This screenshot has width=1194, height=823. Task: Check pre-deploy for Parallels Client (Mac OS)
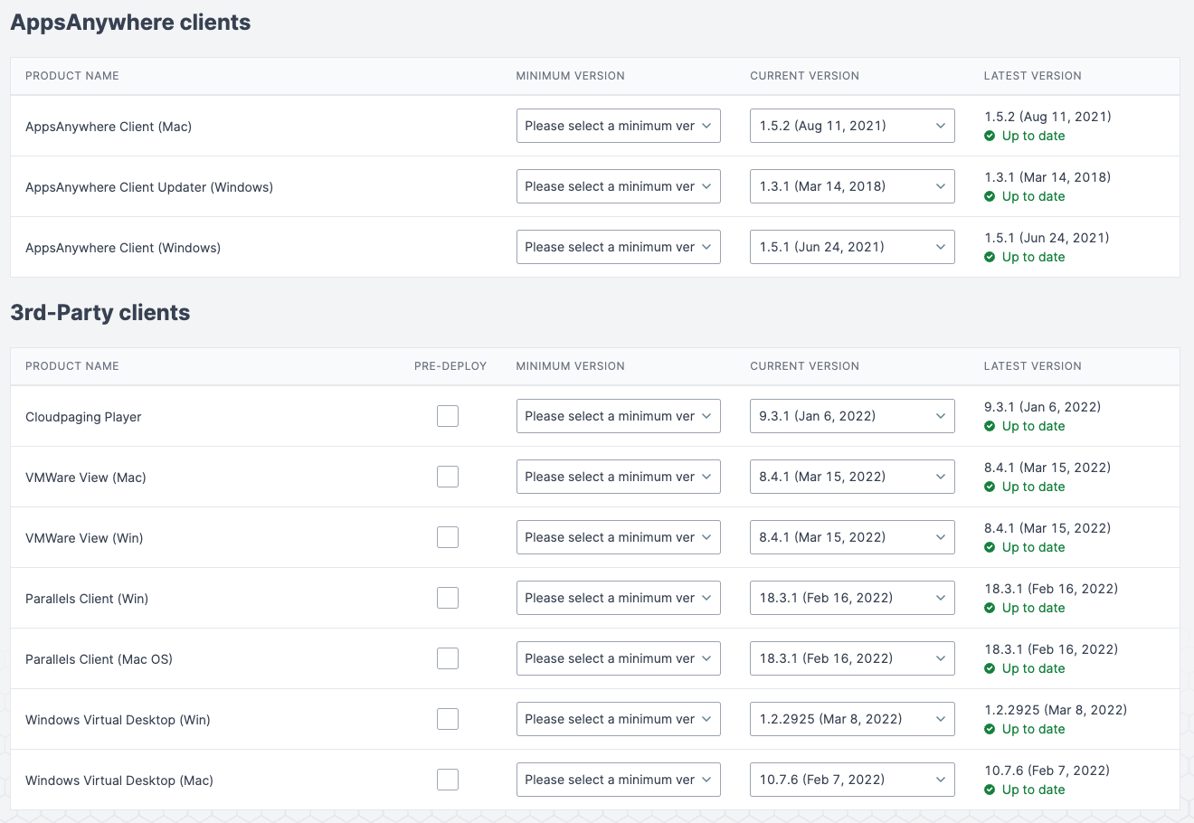(448, 658)
